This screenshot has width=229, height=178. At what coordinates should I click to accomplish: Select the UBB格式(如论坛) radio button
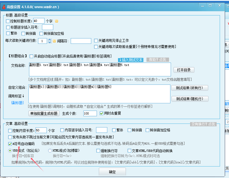click(x=10, y=151)
